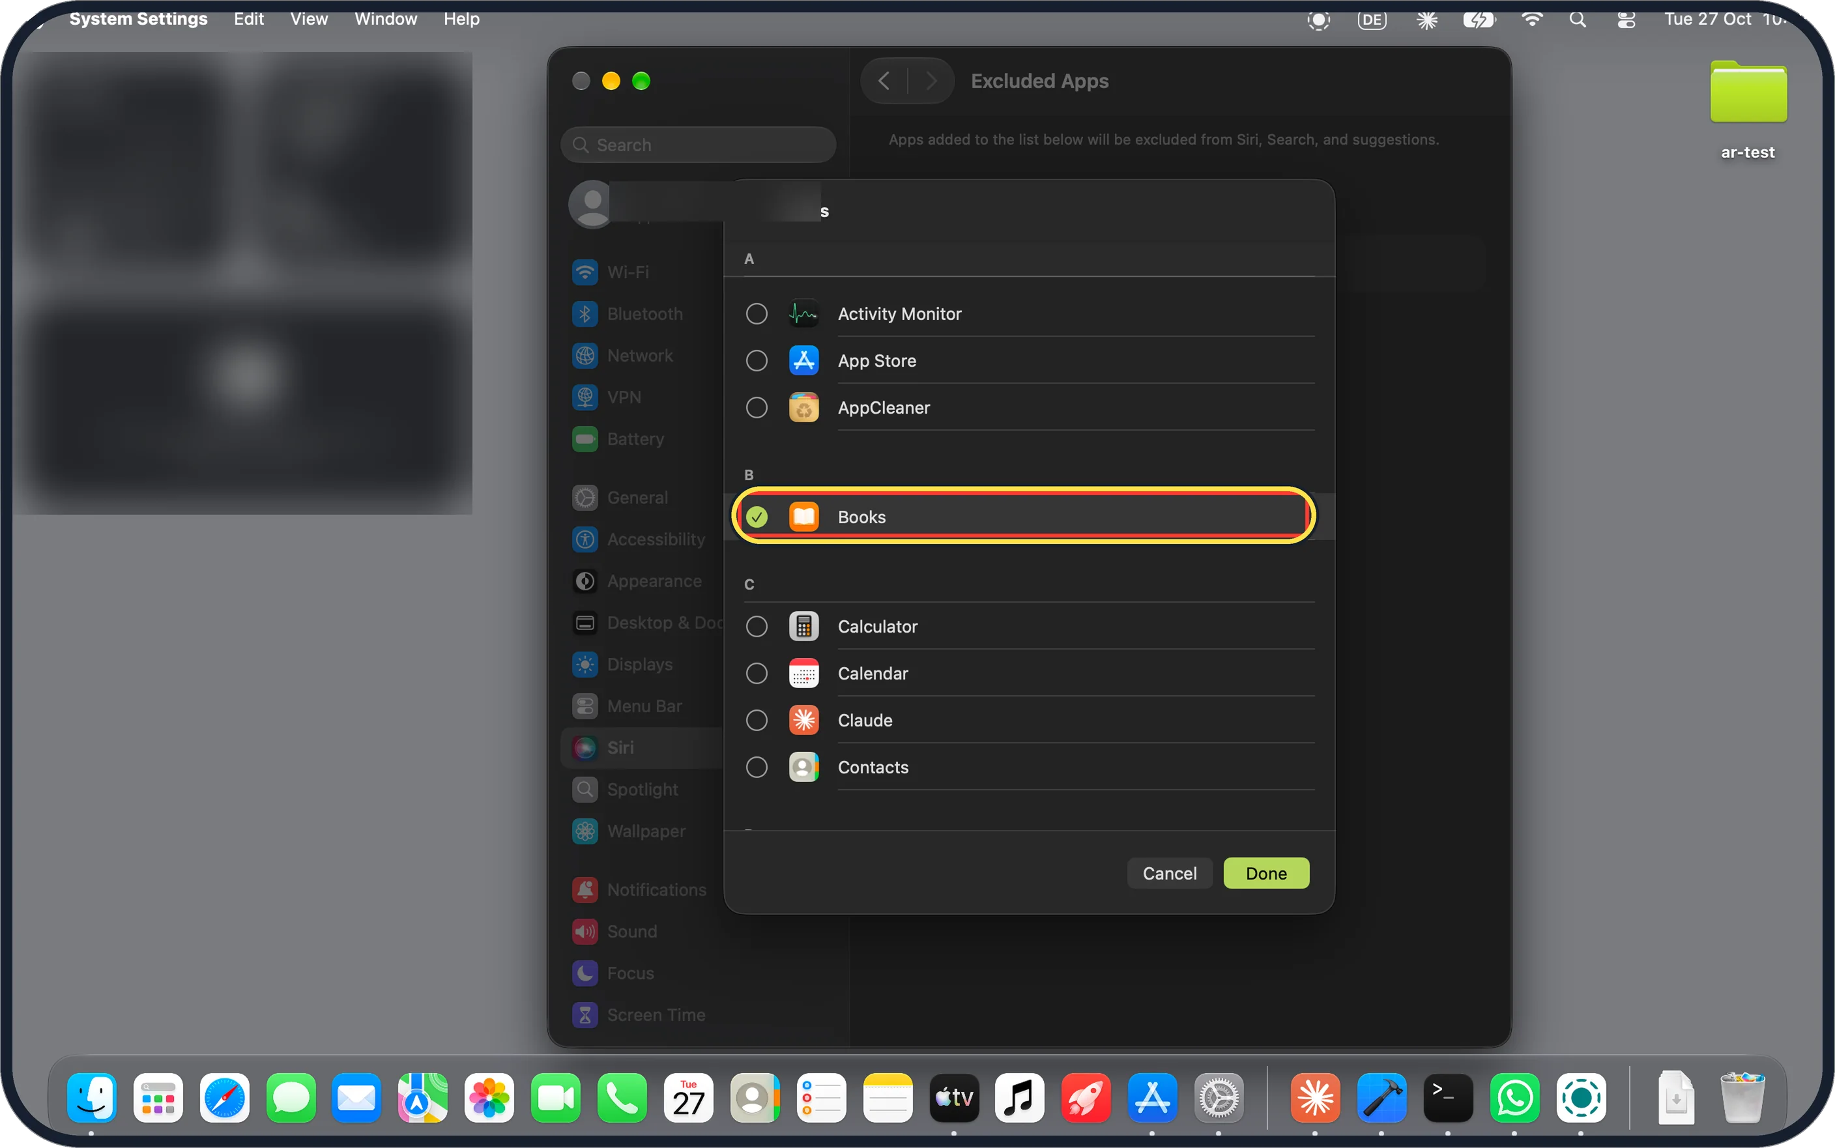Screen dimensions: 1835x1148
Task: Open the Appearance settings pane
Action: tap(641, 581)
